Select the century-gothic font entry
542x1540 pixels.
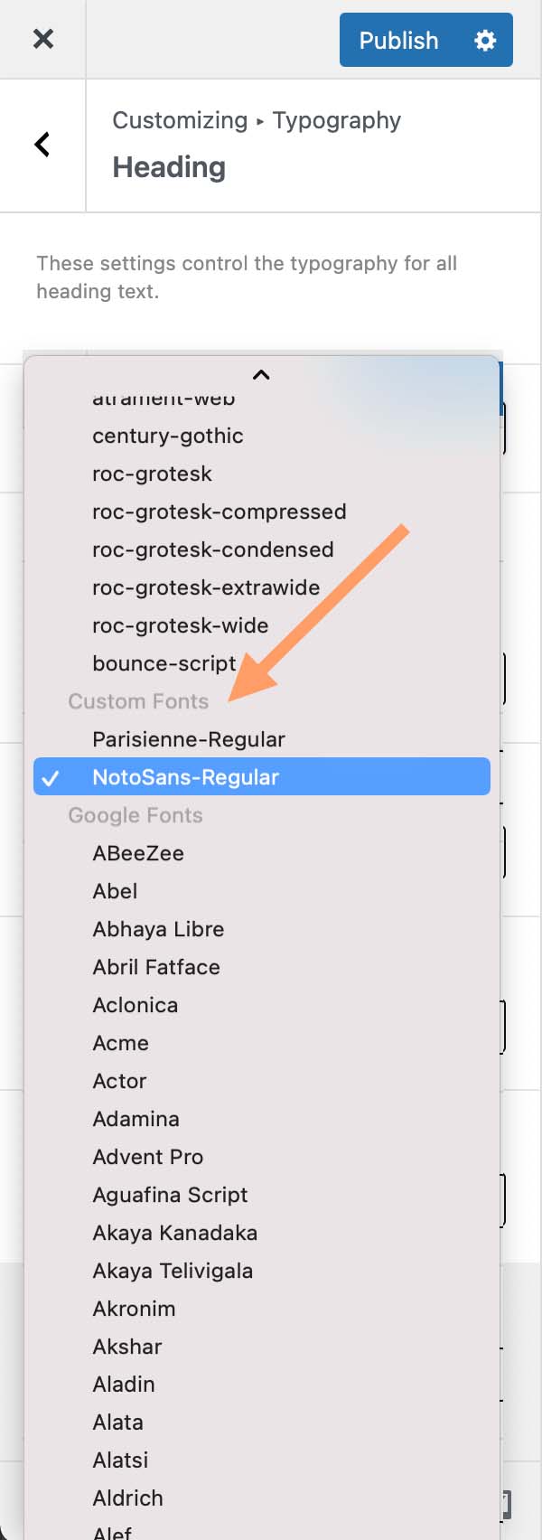coord(167,435)
